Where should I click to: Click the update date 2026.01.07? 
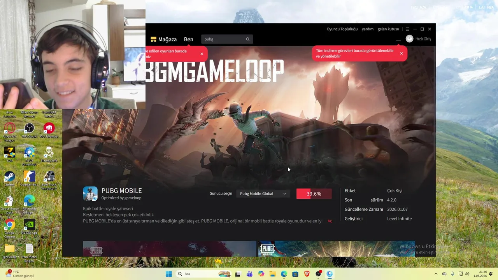pos(397,209)
